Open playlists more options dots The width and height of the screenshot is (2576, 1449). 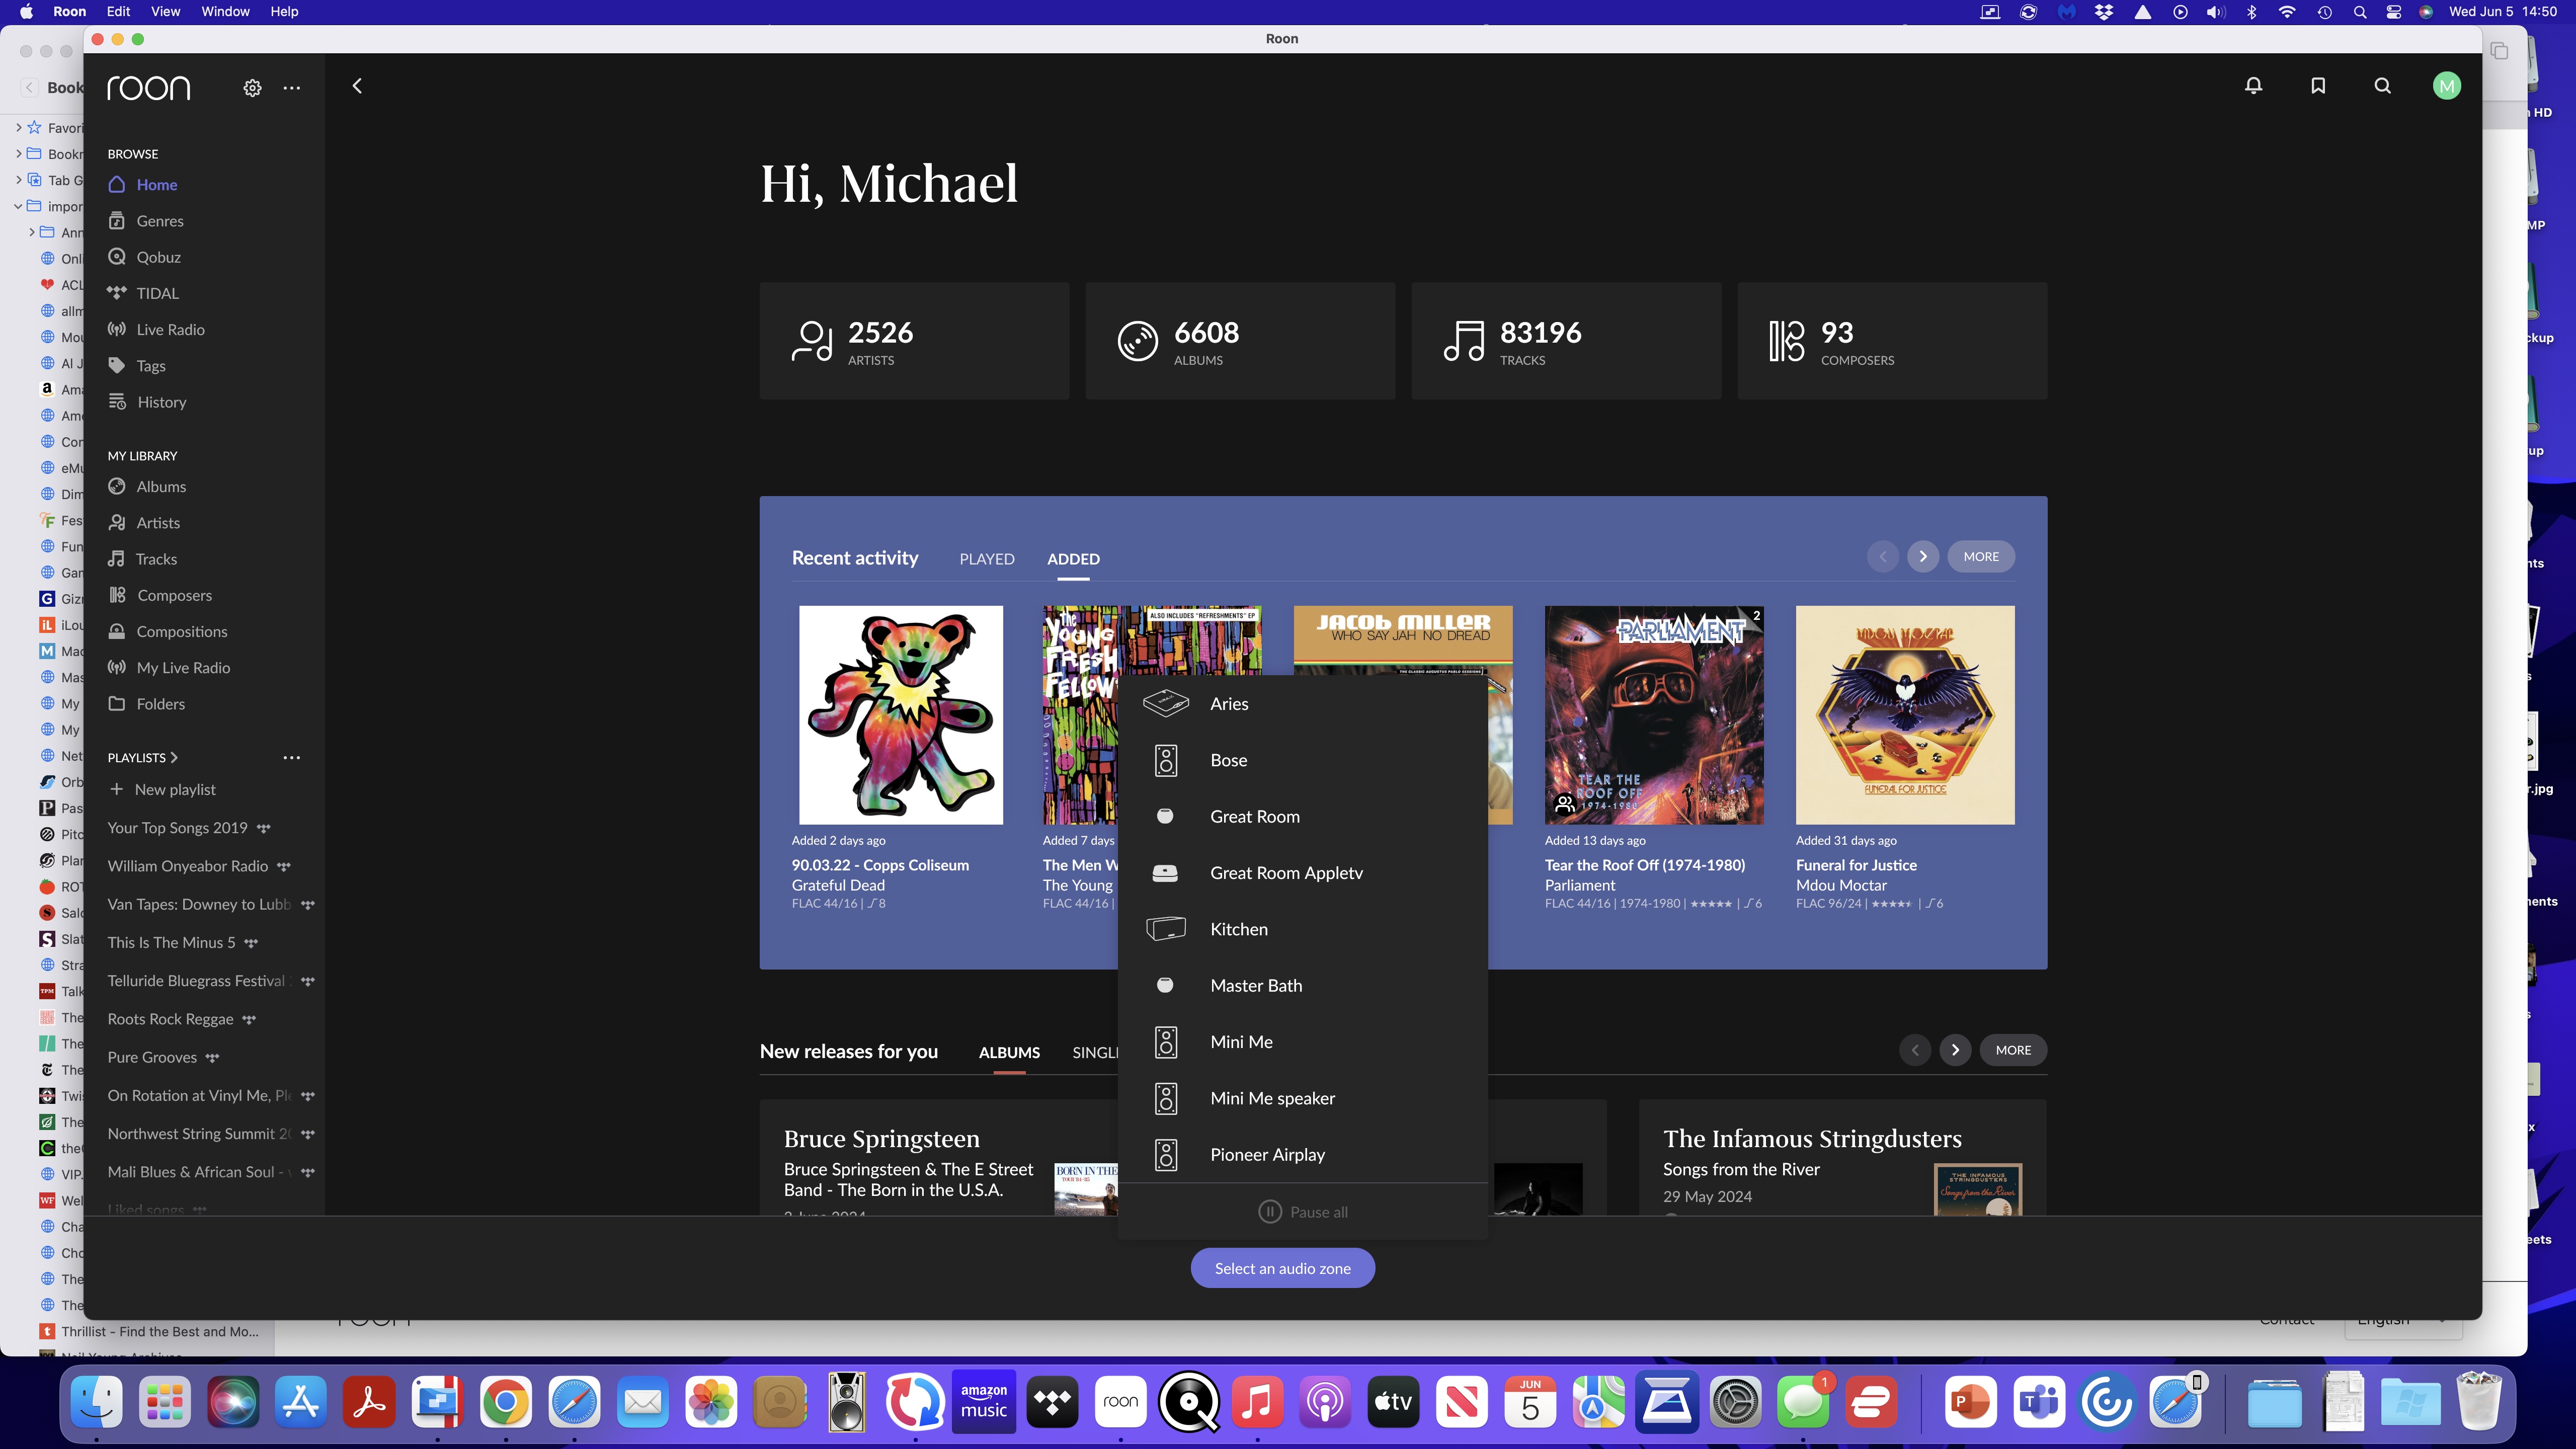[291, 757]
